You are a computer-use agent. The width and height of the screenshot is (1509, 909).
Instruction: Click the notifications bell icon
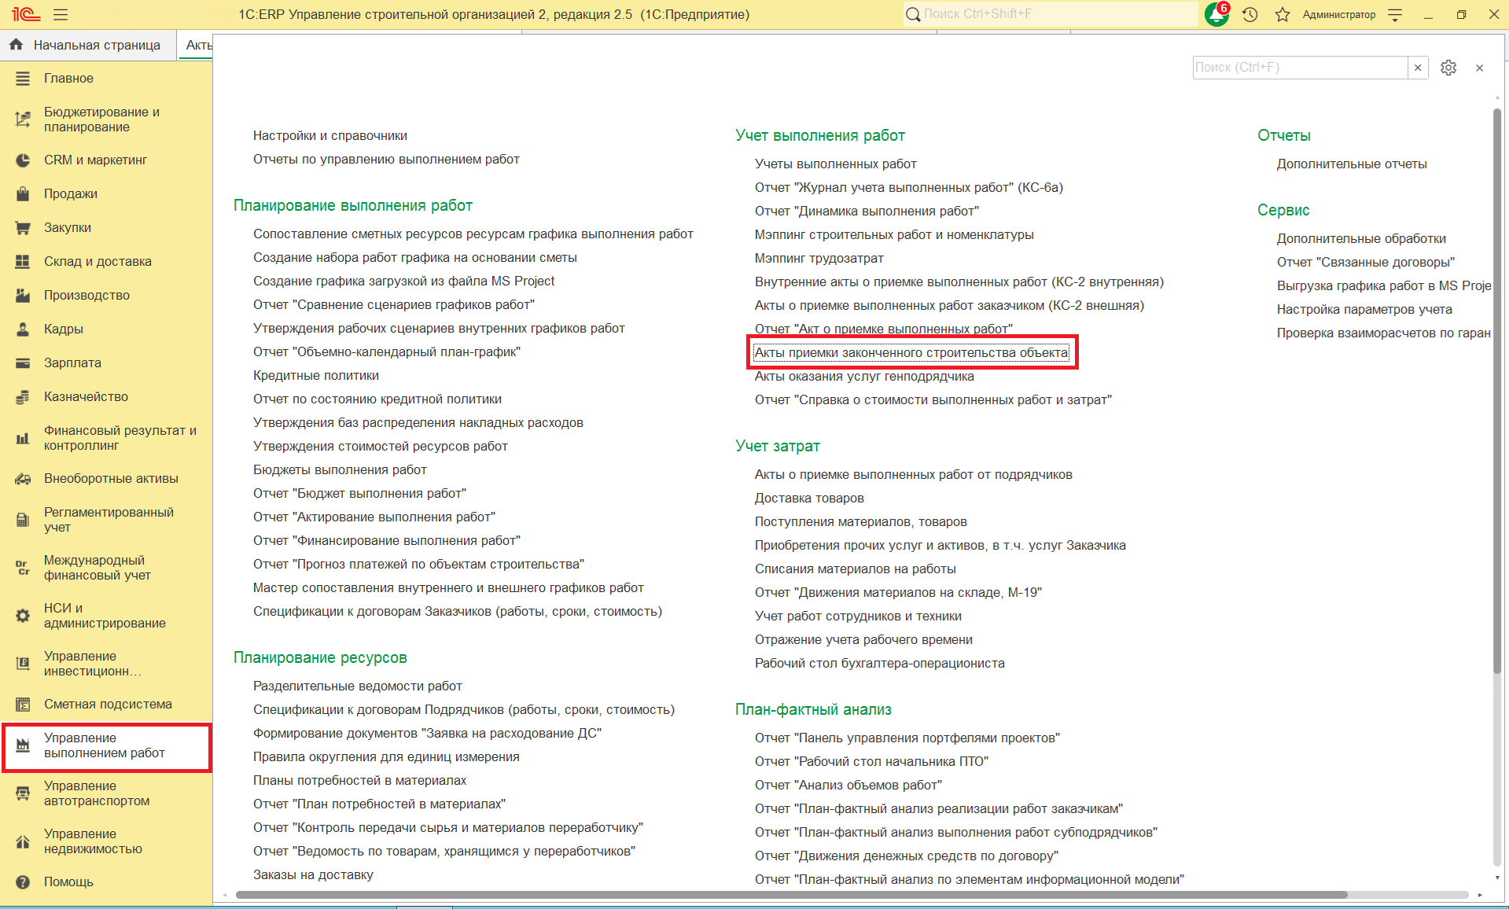[1216, 14]
